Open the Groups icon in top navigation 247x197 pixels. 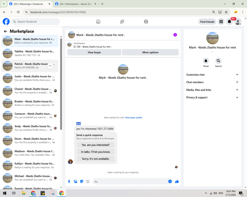(146, 22)
